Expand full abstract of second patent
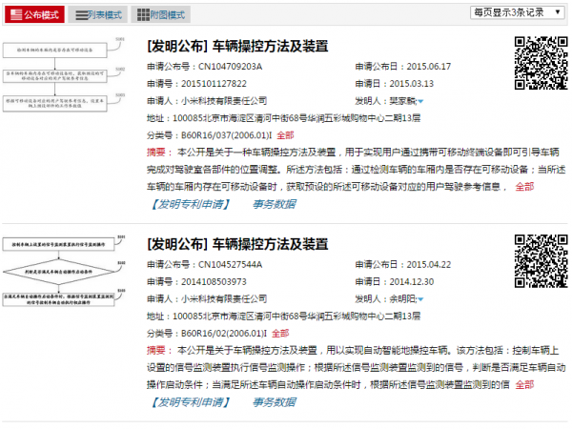 pos(524,384)
